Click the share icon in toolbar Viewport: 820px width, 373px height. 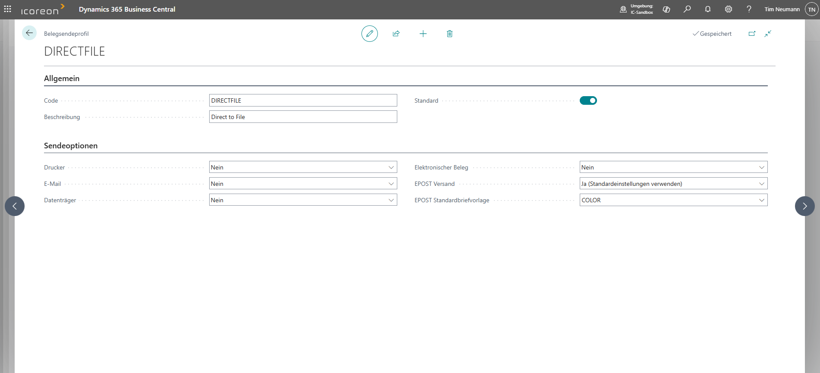(396, 34)
